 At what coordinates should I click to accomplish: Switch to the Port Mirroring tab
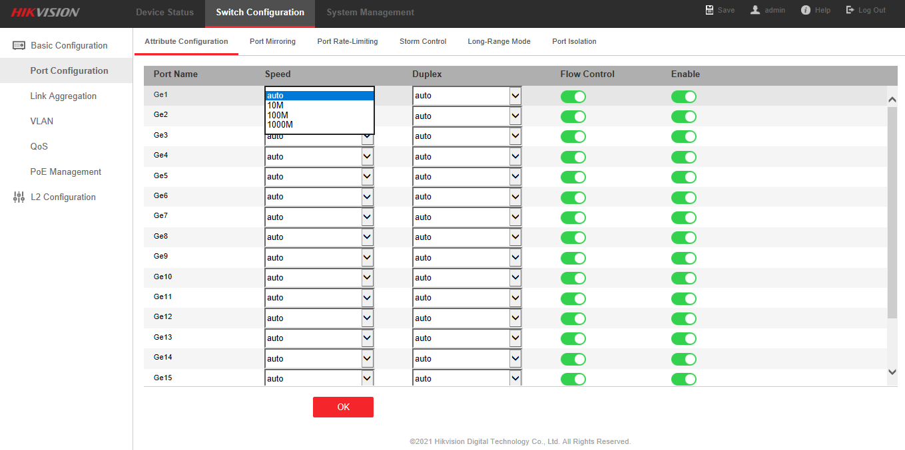tap(272, 41)
